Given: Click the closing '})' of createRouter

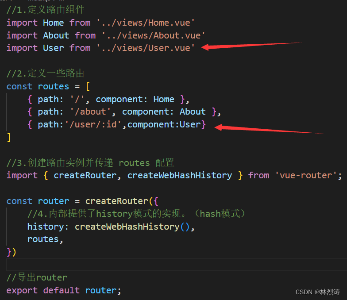Looking at the screenshot, I should (12, 252).
